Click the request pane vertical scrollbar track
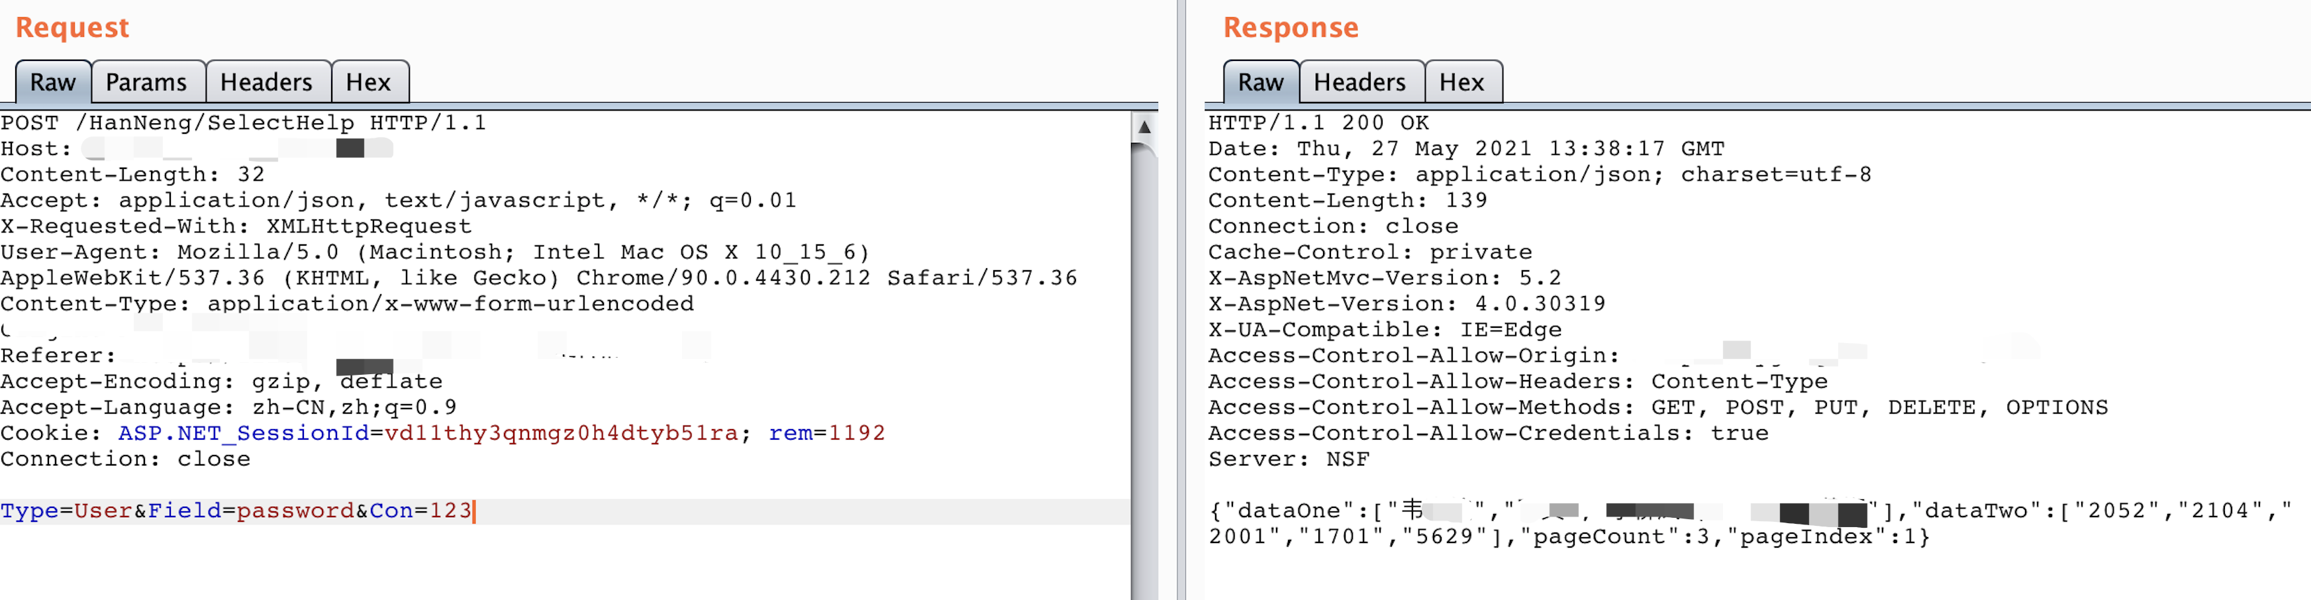 (x=1144, y=377)
